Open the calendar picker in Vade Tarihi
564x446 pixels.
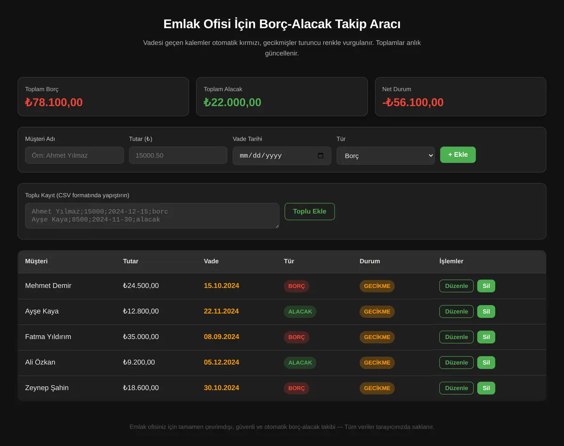coord(321,156)
